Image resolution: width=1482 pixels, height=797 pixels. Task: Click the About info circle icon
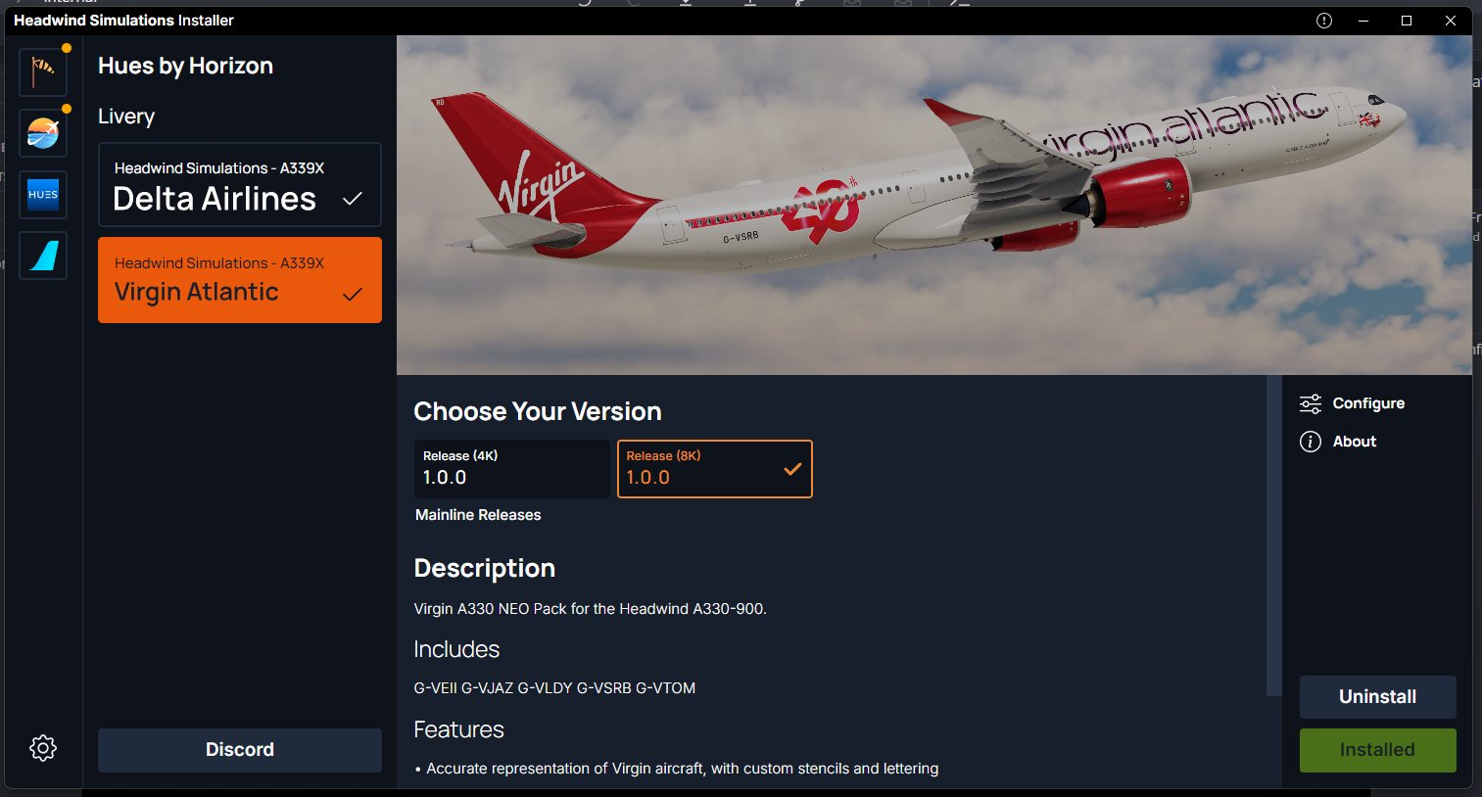pyautogui.click(x=1311, y=442)
